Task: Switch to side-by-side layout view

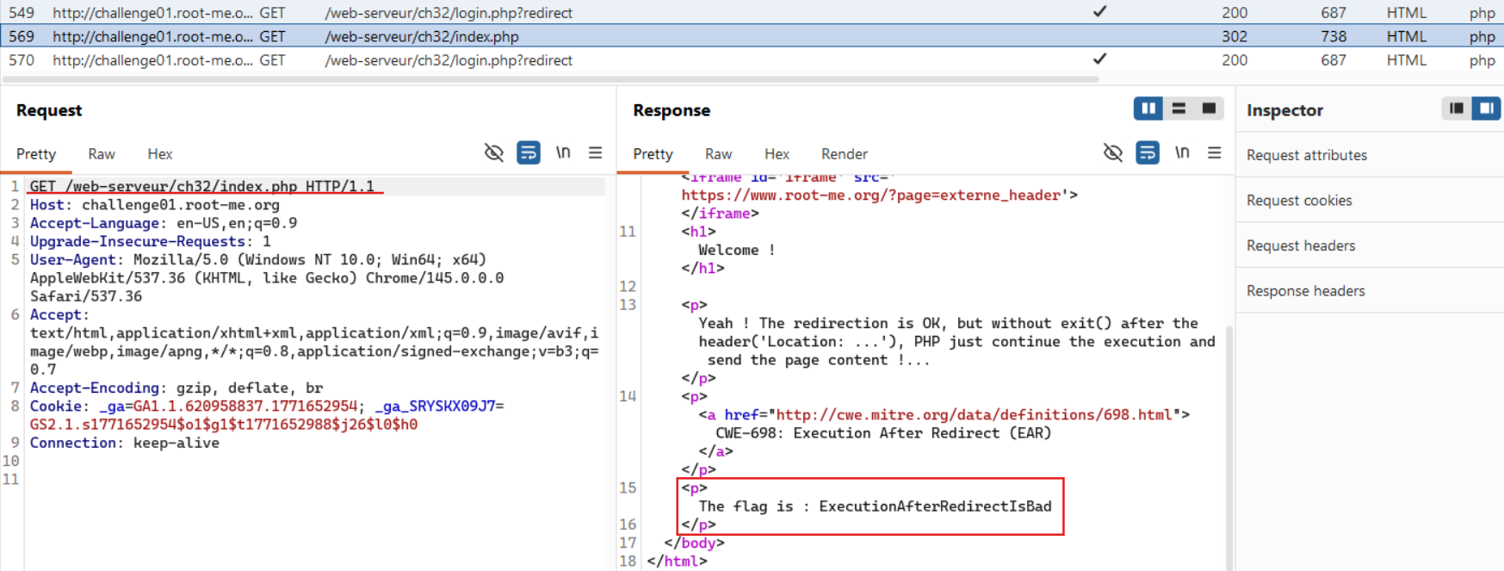Action: coord(1148,109)
